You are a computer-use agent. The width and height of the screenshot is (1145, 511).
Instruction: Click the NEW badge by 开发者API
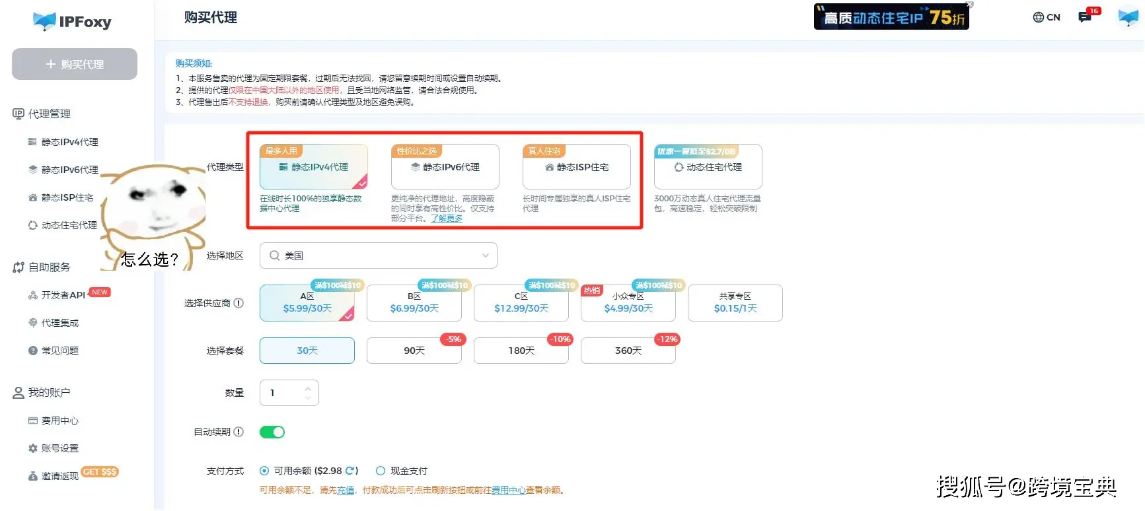(x=100, y=292)
